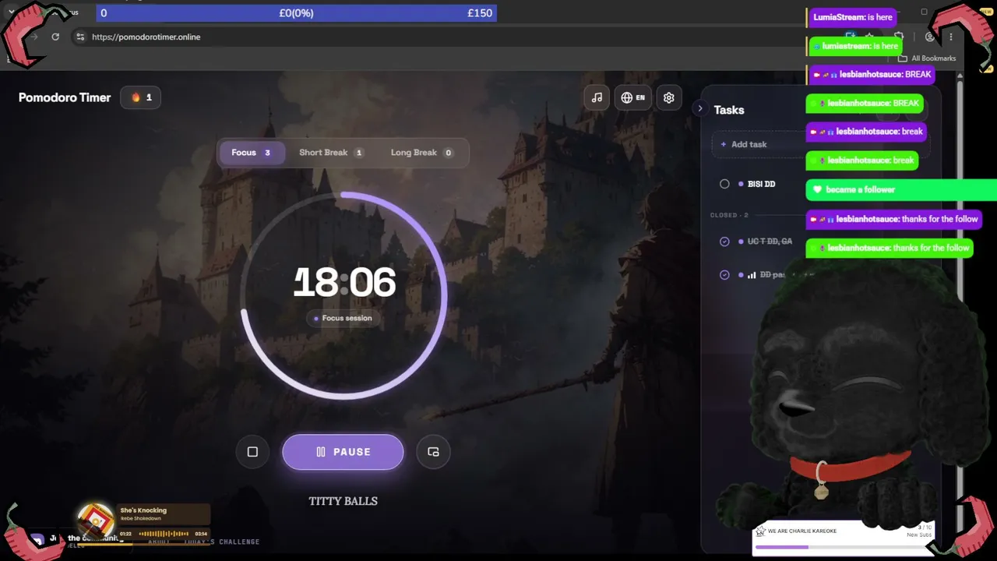Click the became a follower alert
997x561 pixels.
point(901,189)
